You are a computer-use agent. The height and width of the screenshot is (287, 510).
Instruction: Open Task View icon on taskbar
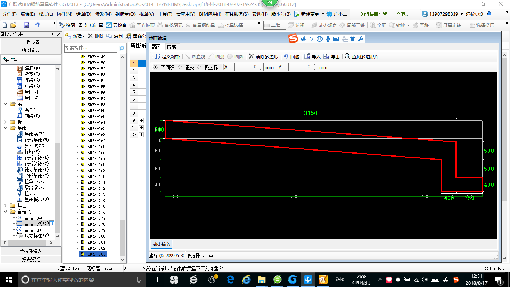(155, 280)
